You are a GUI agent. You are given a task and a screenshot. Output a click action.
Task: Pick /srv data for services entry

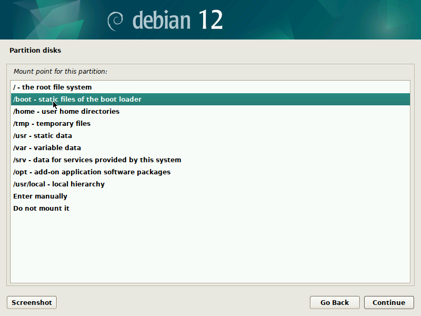point(210,160)
